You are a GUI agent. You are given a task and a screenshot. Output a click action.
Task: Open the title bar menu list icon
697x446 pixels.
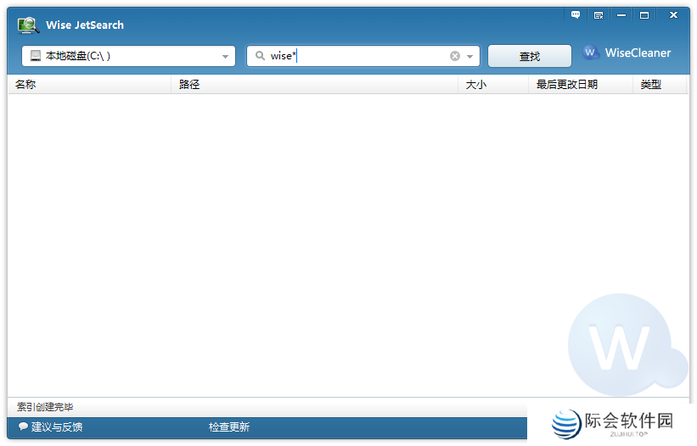coord(599,15)
